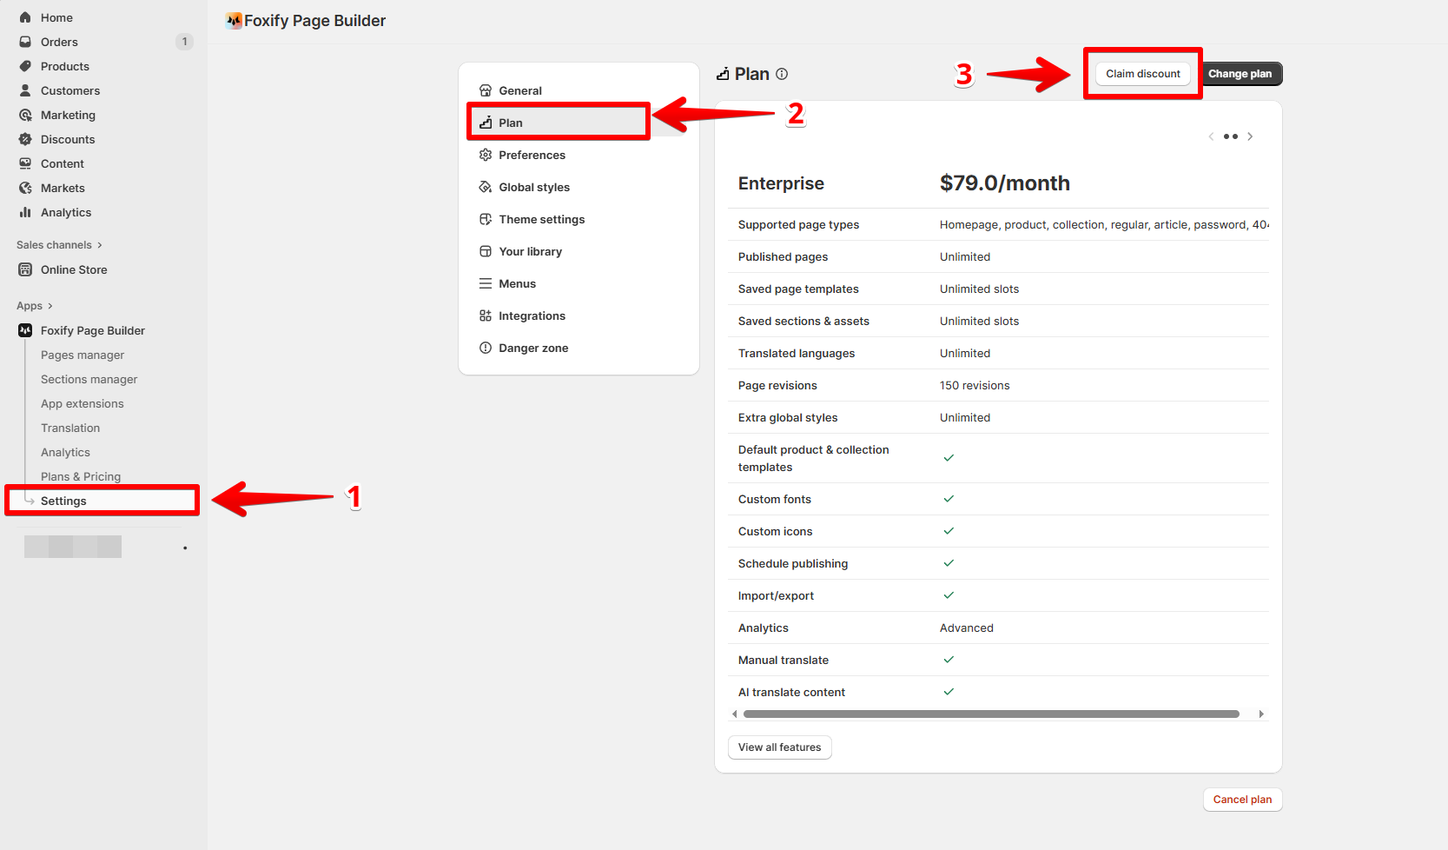The width and height of the screenshot is (1448, 850).
Task: Open App extensions in Foxify submenu
Action: coord(83,403)
